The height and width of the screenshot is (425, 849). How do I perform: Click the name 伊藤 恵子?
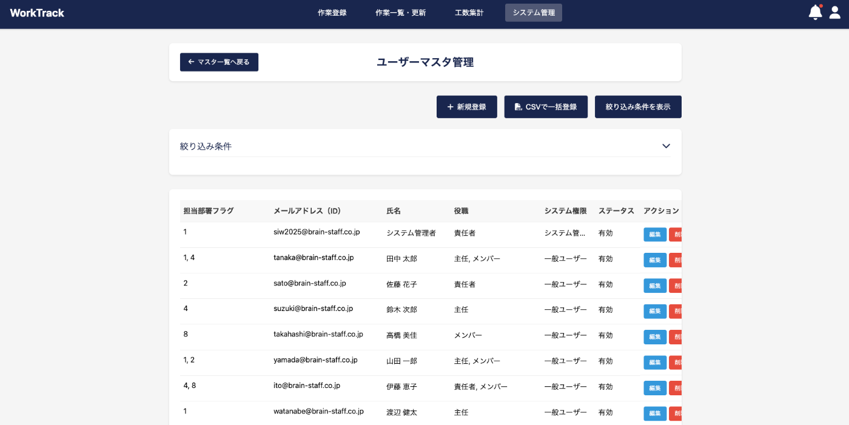401,387
